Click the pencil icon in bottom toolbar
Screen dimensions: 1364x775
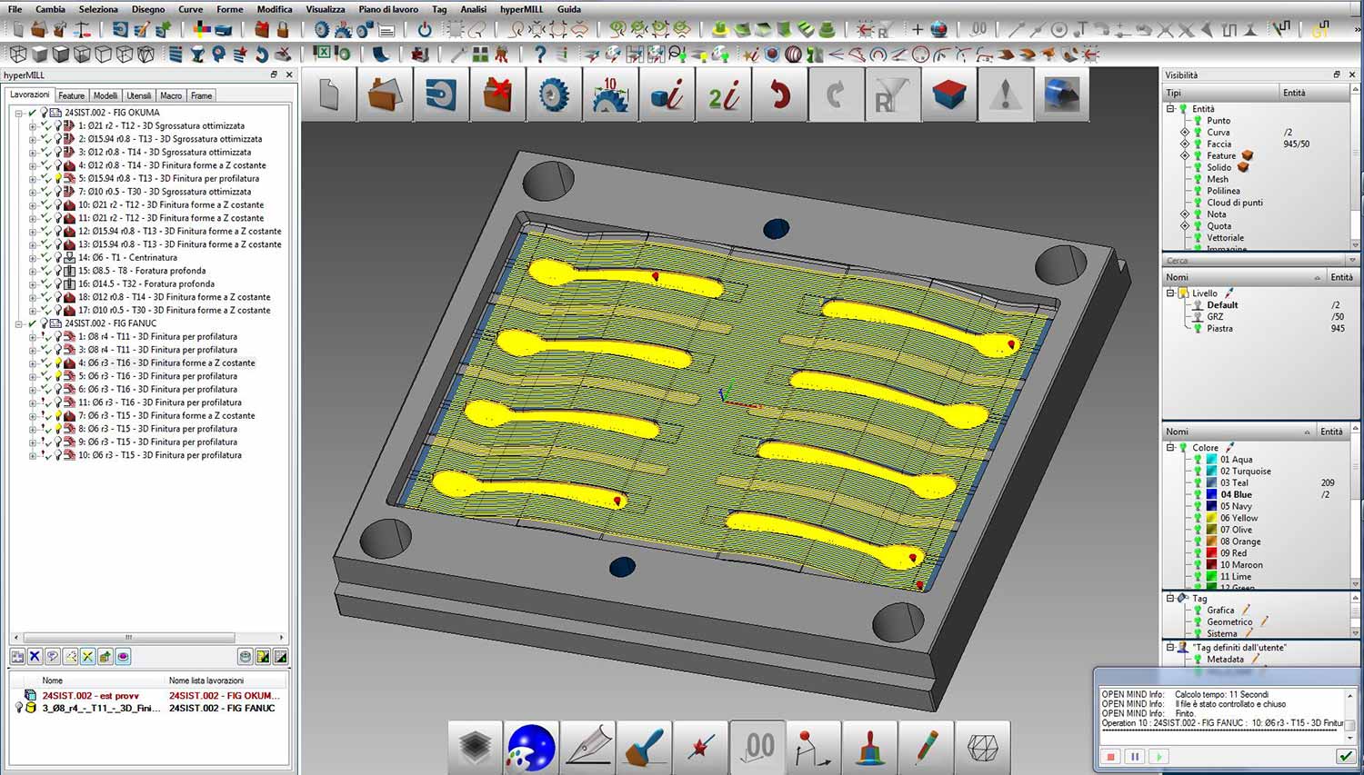point(927,747)
